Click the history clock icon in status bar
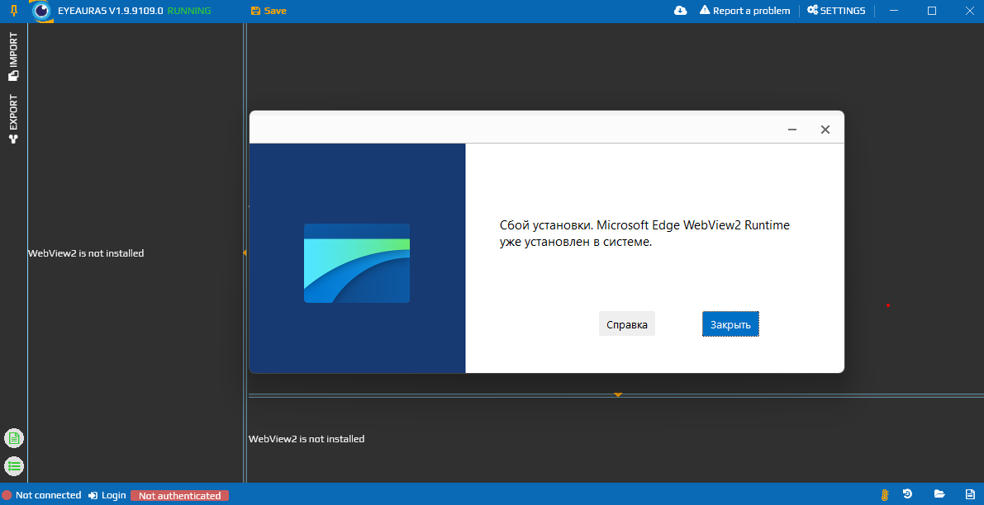The height and width of the screenshot is (505, 984). 907,493
